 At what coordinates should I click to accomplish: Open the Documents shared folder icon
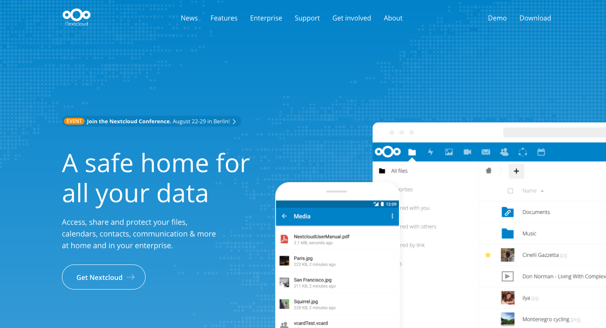click(x=507, y=212)
